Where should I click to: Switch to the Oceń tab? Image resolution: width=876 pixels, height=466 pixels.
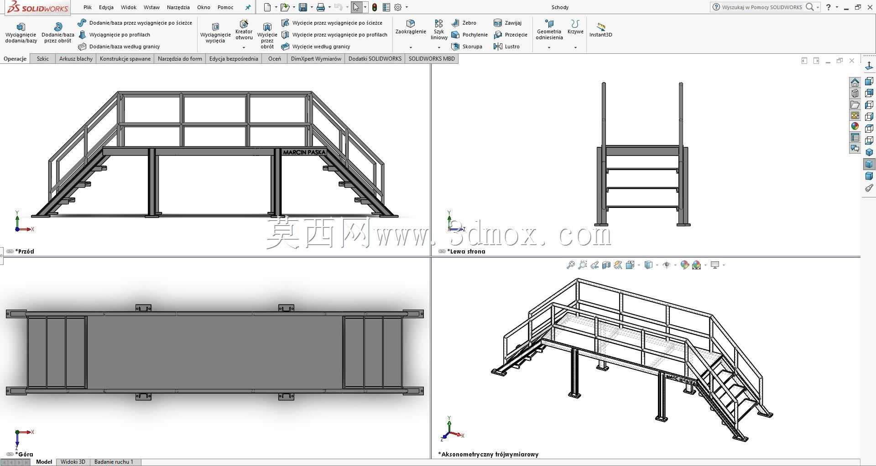[x=275, y=59]
